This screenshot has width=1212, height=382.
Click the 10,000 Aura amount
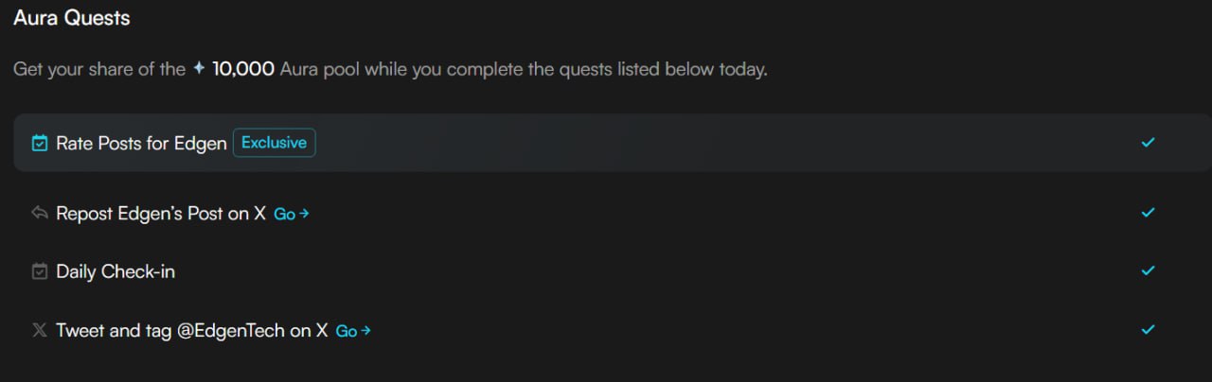click(x=243, y=70)
